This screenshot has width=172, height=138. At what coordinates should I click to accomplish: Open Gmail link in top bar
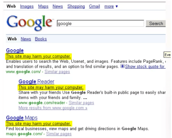pos(94,6)
